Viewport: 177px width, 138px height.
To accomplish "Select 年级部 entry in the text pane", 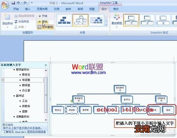I will tap(26, 80).
